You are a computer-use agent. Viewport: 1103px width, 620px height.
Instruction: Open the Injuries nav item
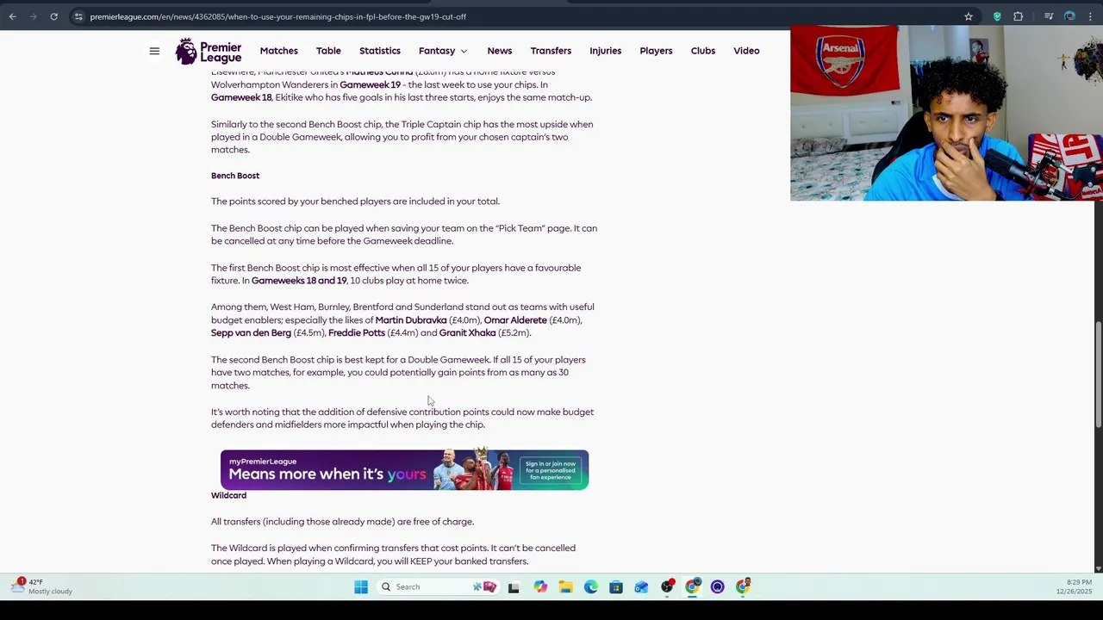(x=605, y=51)
